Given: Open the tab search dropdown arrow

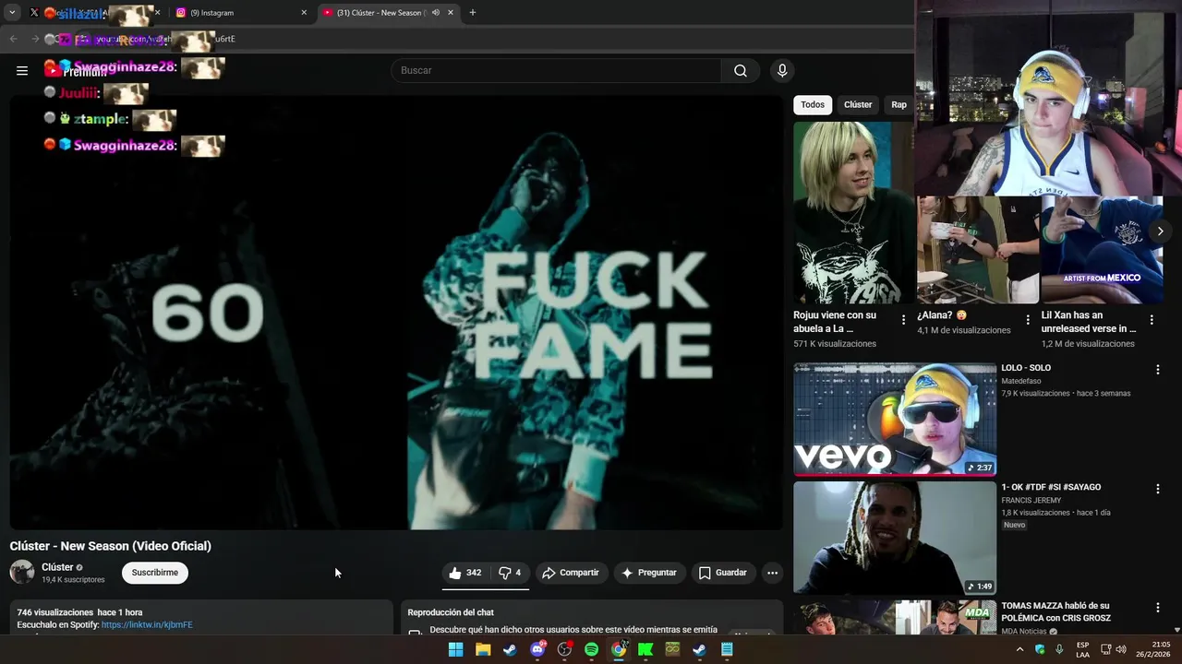Looking at the screenshot, I should [x=12, y=13].
